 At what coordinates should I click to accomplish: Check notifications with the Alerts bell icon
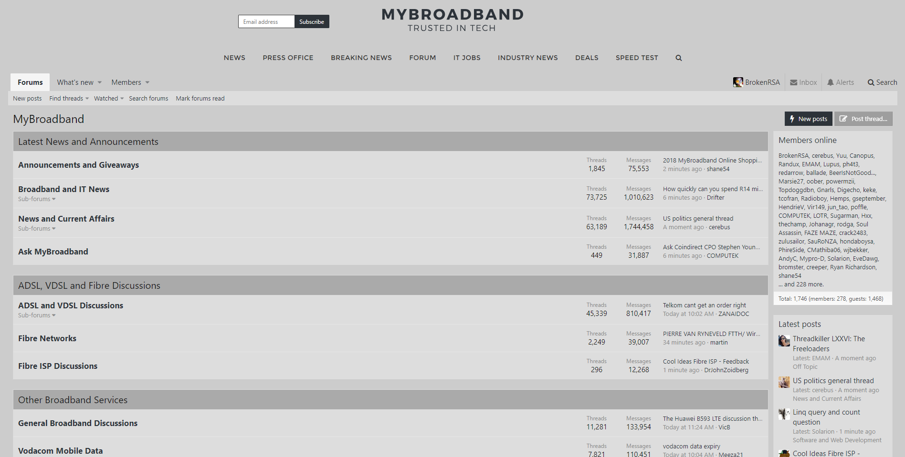pyautogui.click(x=831, y=82)
